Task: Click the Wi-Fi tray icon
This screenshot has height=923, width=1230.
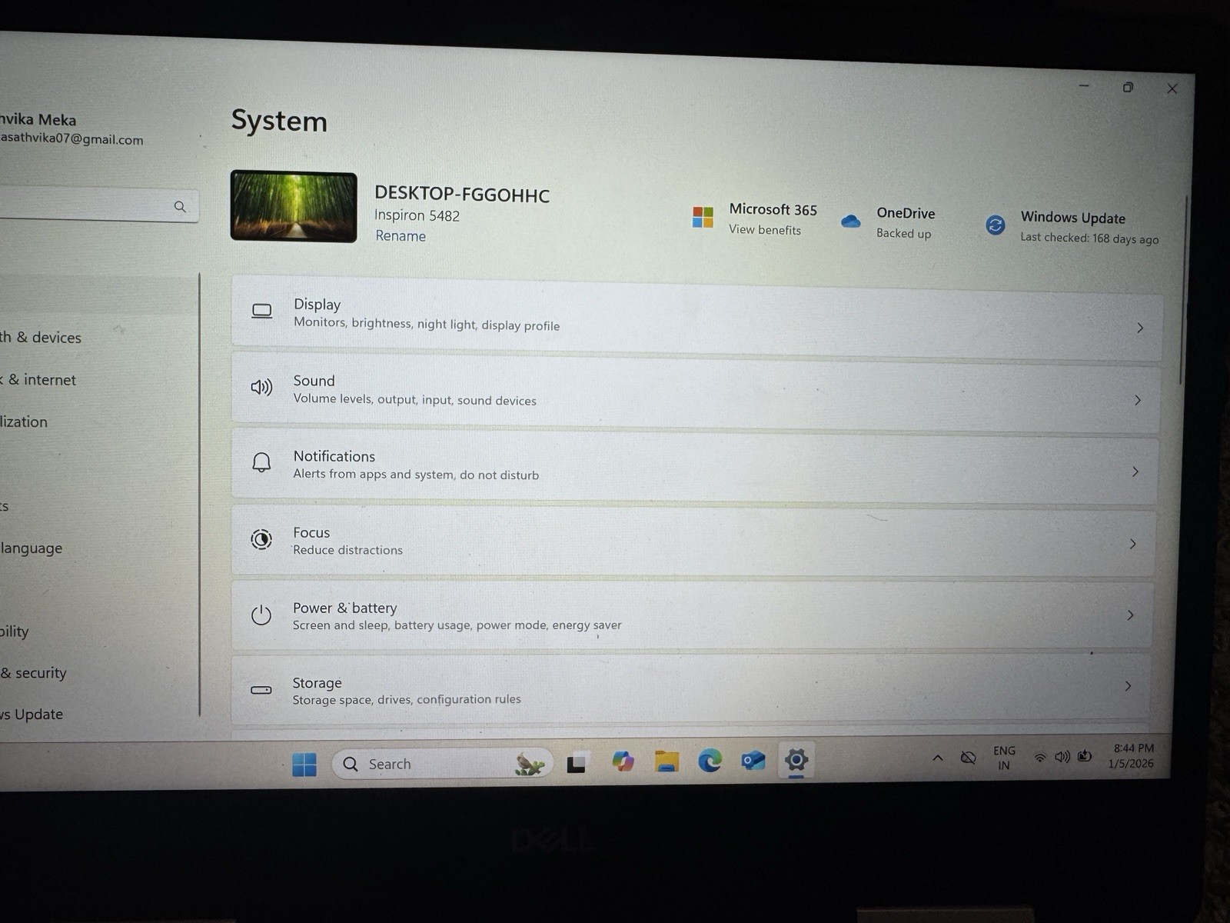Action: (1040, 758)
